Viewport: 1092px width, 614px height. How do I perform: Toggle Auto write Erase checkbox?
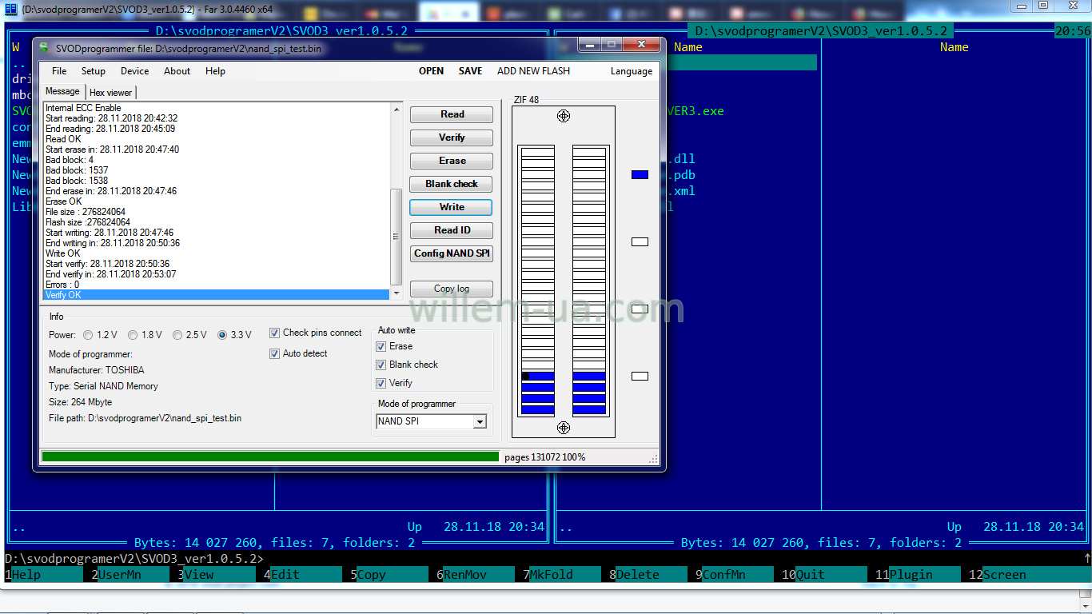click(381, 346)
